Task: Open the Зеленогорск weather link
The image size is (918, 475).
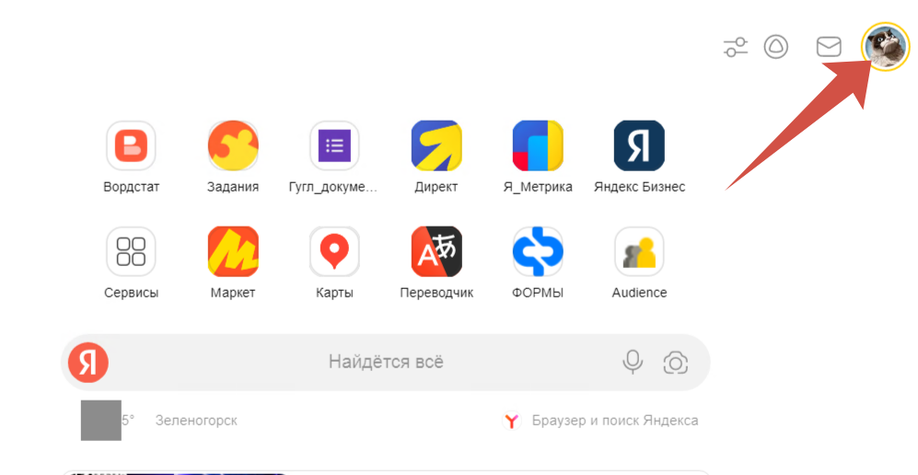Action: [196, 421]
